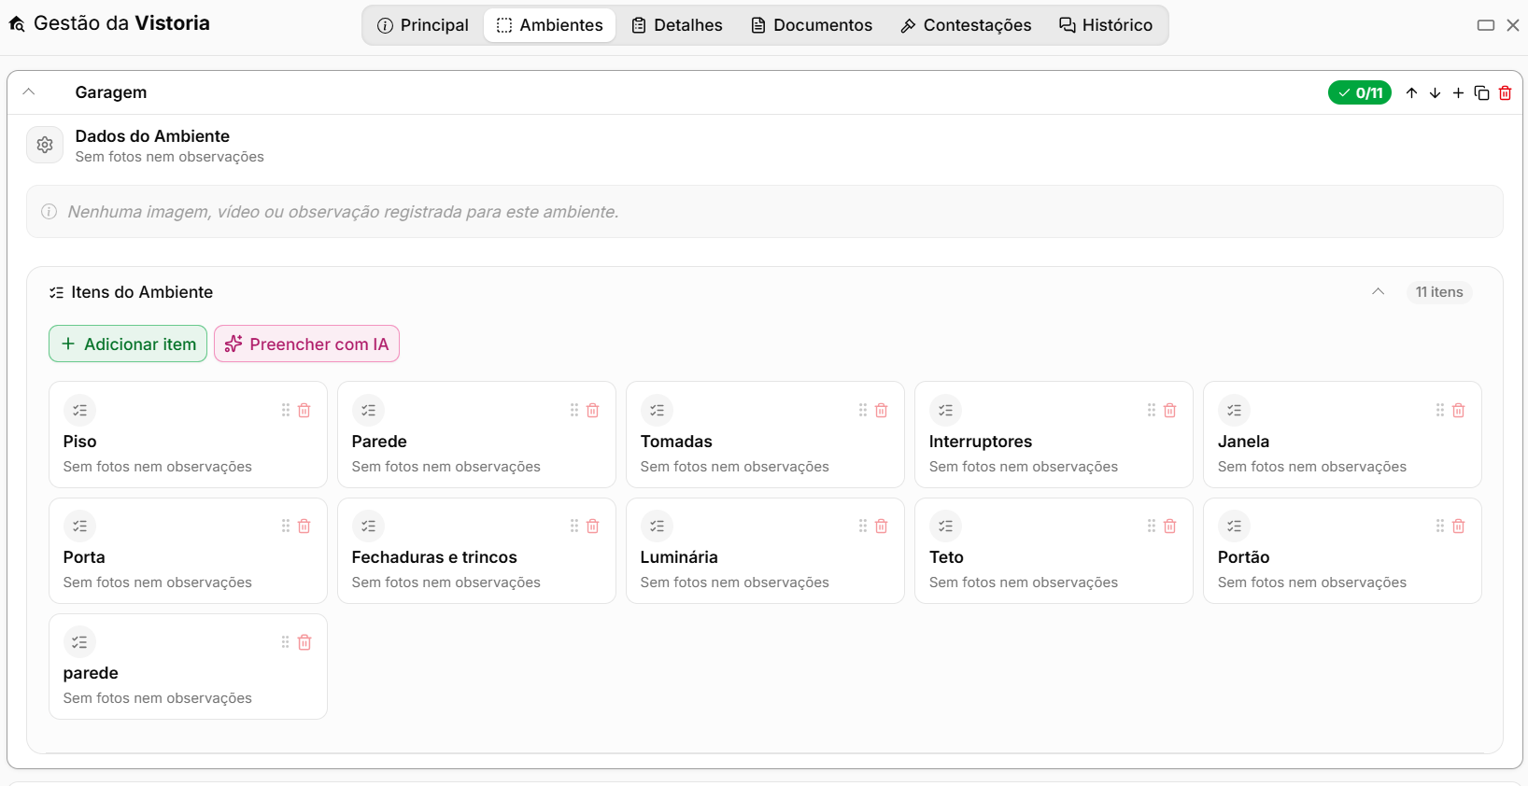Screen dimensions: 1528x786
Task: Click the Adicionar item button
Action: pyautogui.click(x=128, y=344)
